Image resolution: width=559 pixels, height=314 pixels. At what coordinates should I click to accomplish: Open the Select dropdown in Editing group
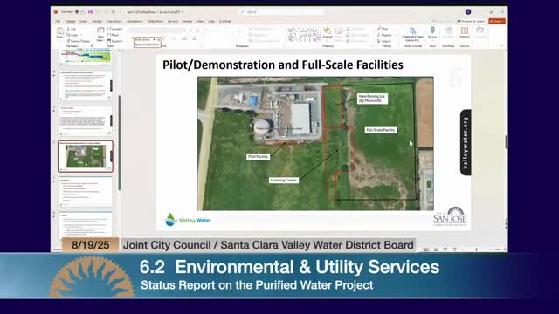tap(384, 41)
